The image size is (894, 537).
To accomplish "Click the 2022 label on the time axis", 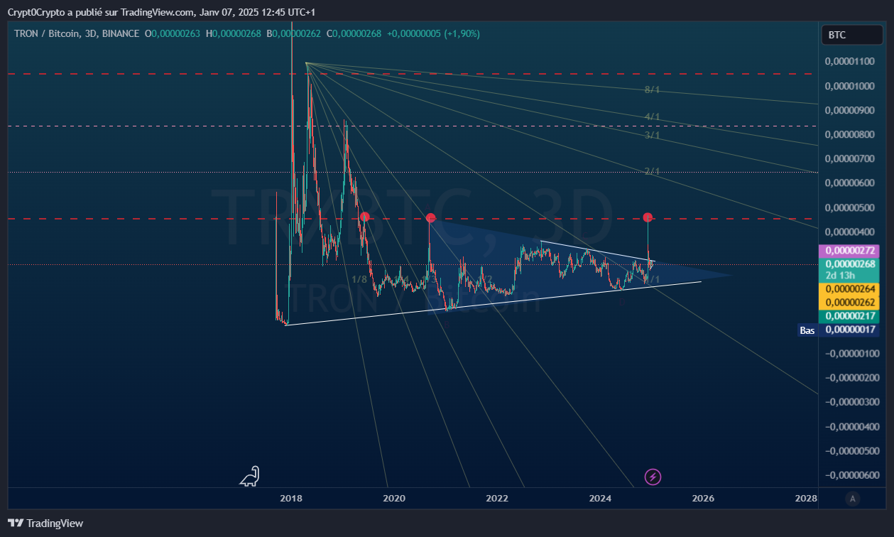I will point(498,499).
